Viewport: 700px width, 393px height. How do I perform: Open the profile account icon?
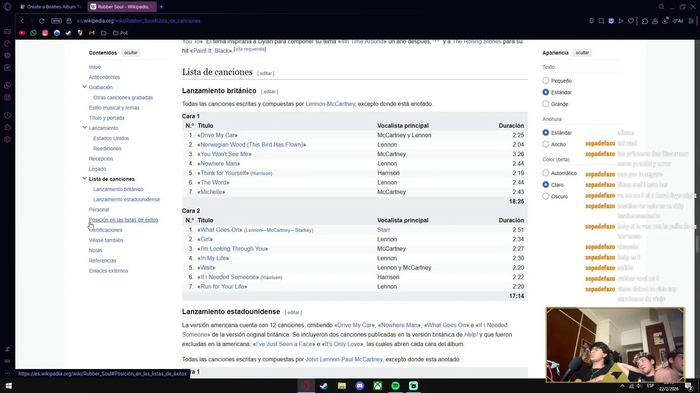point(655,21)
